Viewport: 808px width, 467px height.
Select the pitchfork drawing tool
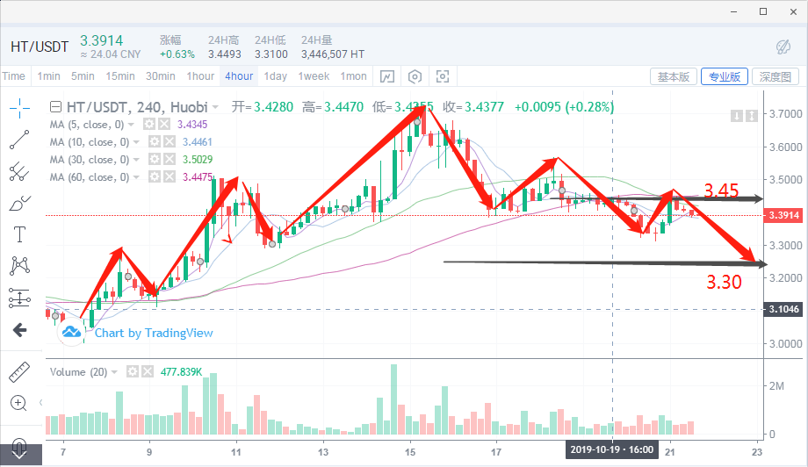coord(19,171)
